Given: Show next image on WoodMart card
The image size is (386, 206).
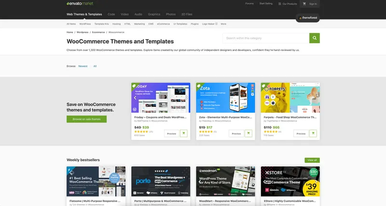Looking at the screenshot, I should click(x=251, y=181).
